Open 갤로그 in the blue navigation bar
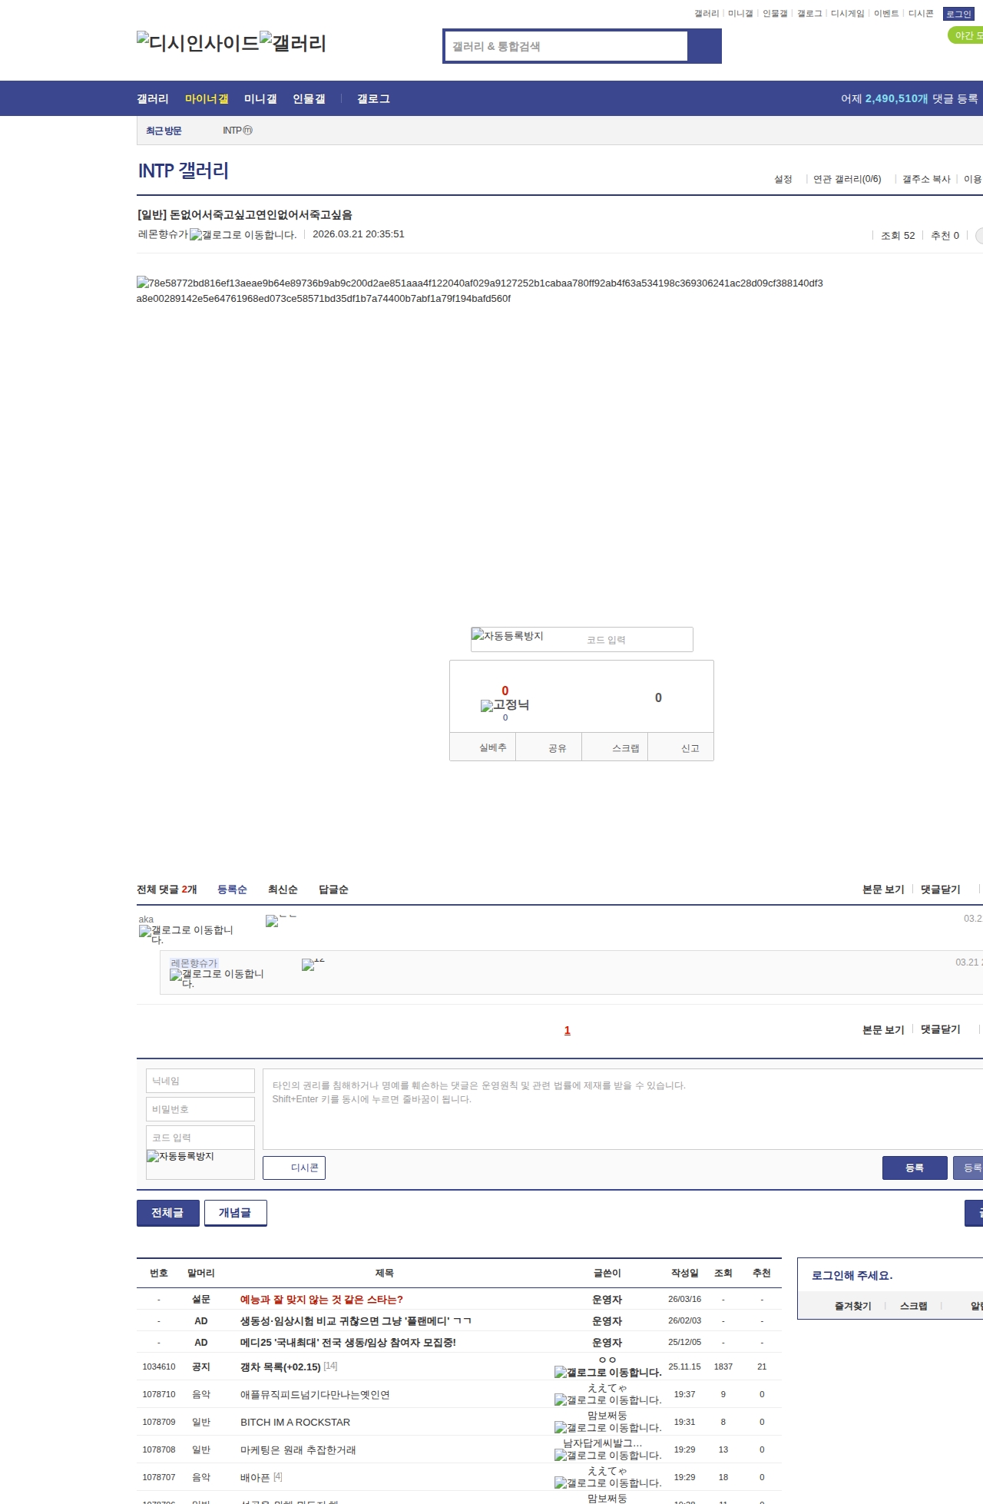The width and height of the screenshot is (983, 1504). tap(373, 98)
